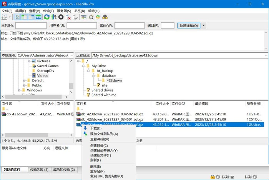
Task: Cancel current operation toolbar icon
Action: [61, 17]
